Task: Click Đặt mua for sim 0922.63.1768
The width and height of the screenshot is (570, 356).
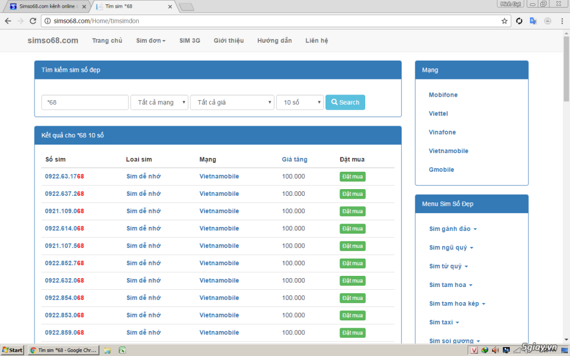Action: (352, 176)
